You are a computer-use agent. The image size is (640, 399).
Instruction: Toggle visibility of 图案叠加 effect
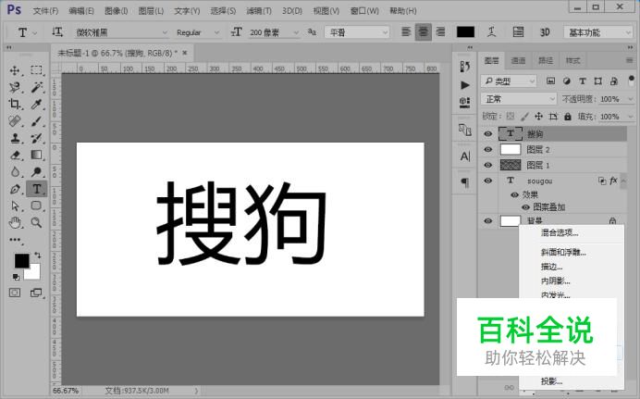525,207
